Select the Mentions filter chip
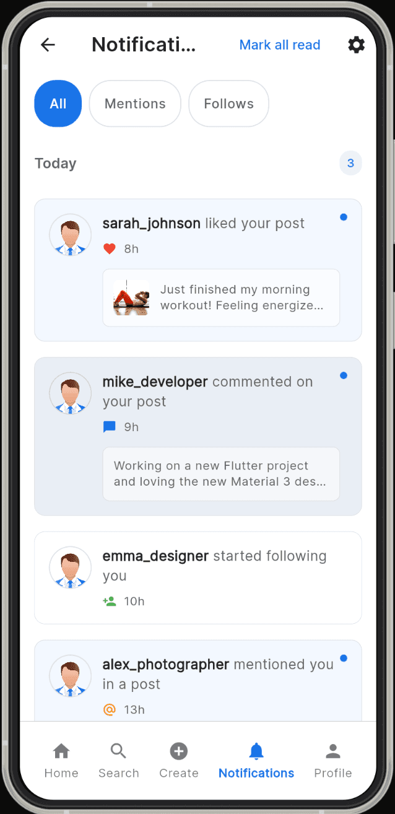 click(134, 103)
